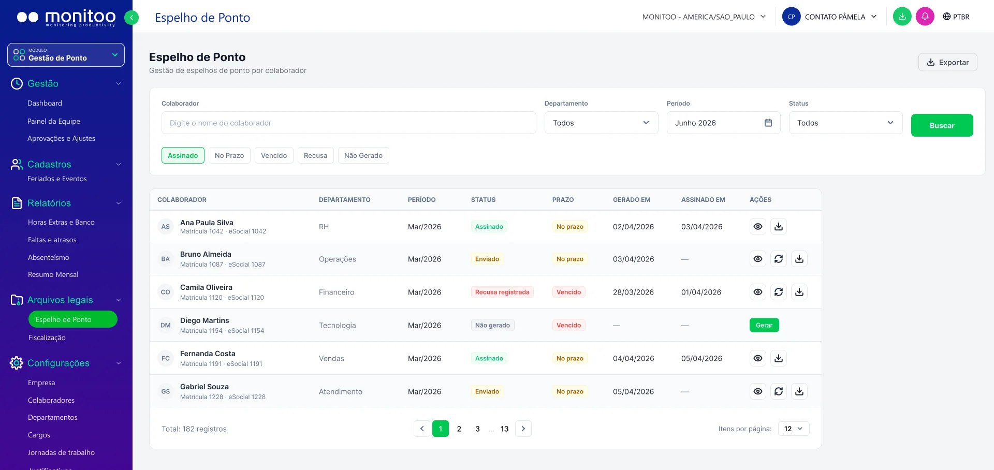
Task: Collapse the sidebar with the green arrow
Action: [131, 18]
